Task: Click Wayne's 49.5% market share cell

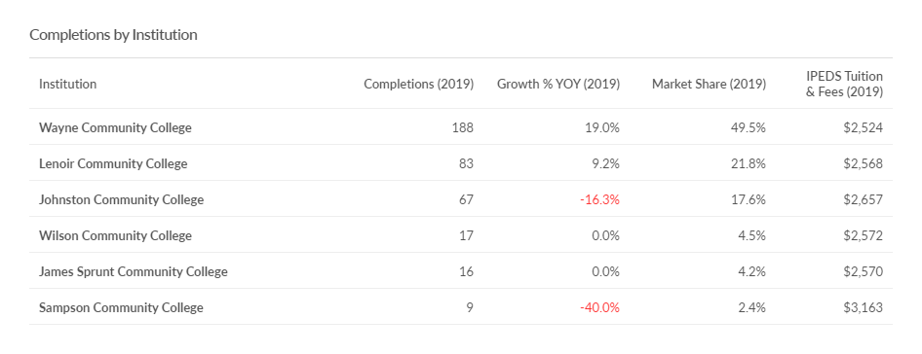Action: [x=749, y=127]
